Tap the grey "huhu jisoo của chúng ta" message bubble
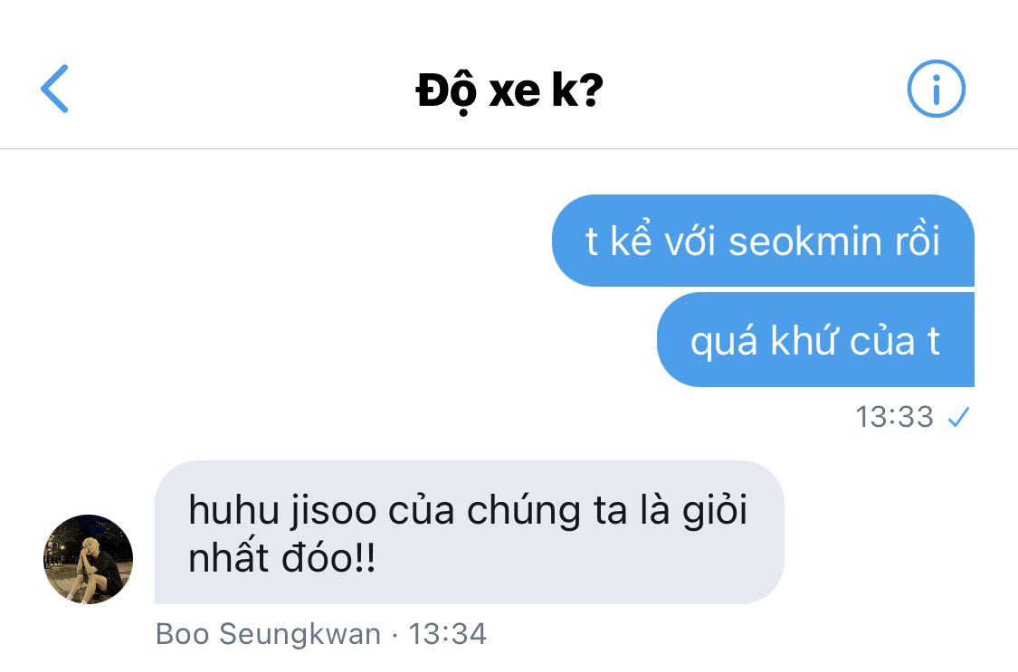The image size is (1018, 672). (470, 533)
